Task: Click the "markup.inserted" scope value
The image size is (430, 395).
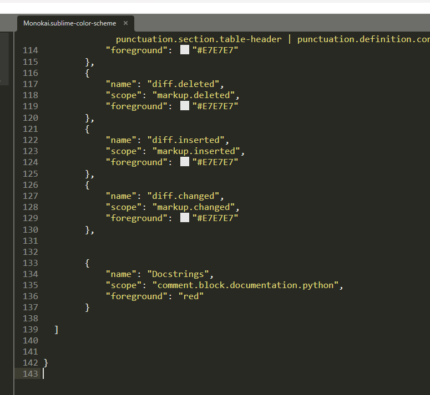Action: click(x=198, y=151)
